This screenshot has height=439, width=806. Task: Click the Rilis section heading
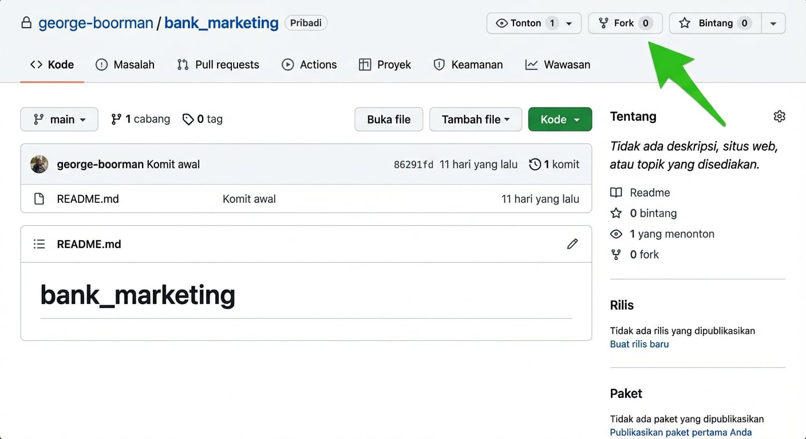(x=622, y=305)
